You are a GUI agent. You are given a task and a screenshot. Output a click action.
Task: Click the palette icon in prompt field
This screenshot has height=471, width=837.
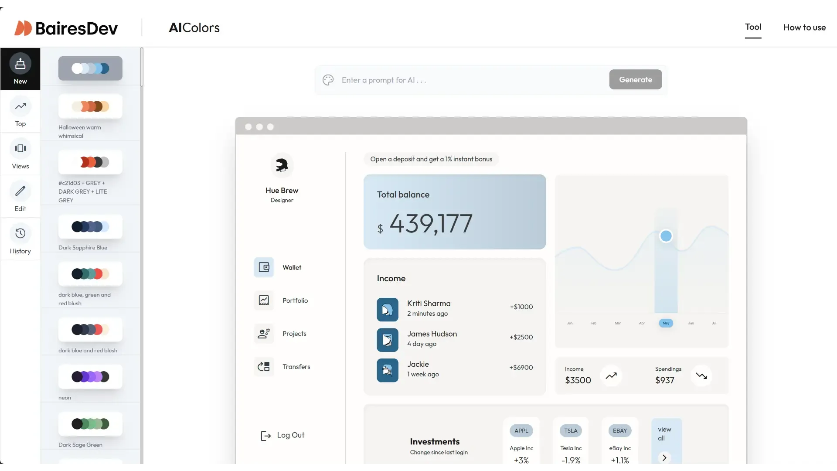tap(328, 80)
